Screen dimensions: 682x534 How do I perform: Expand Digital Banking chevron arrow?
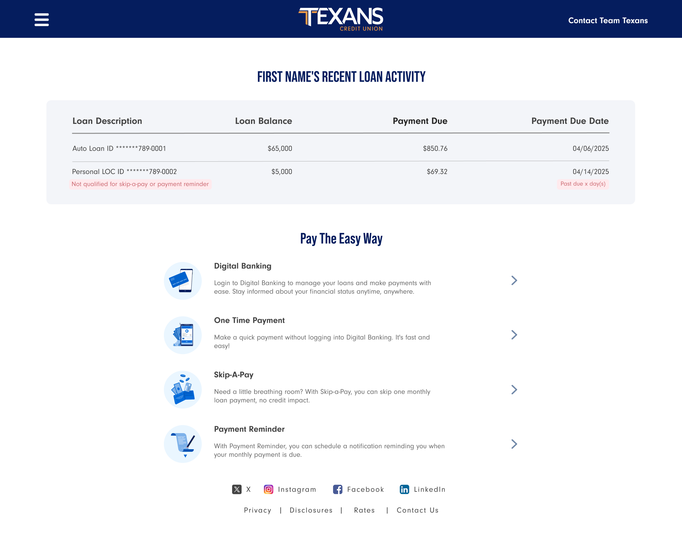click(514, 280)
